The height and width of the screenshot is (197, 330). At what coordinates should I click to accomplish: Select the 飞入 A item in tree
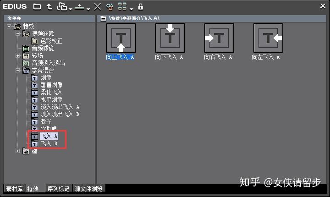click(49, 136)
